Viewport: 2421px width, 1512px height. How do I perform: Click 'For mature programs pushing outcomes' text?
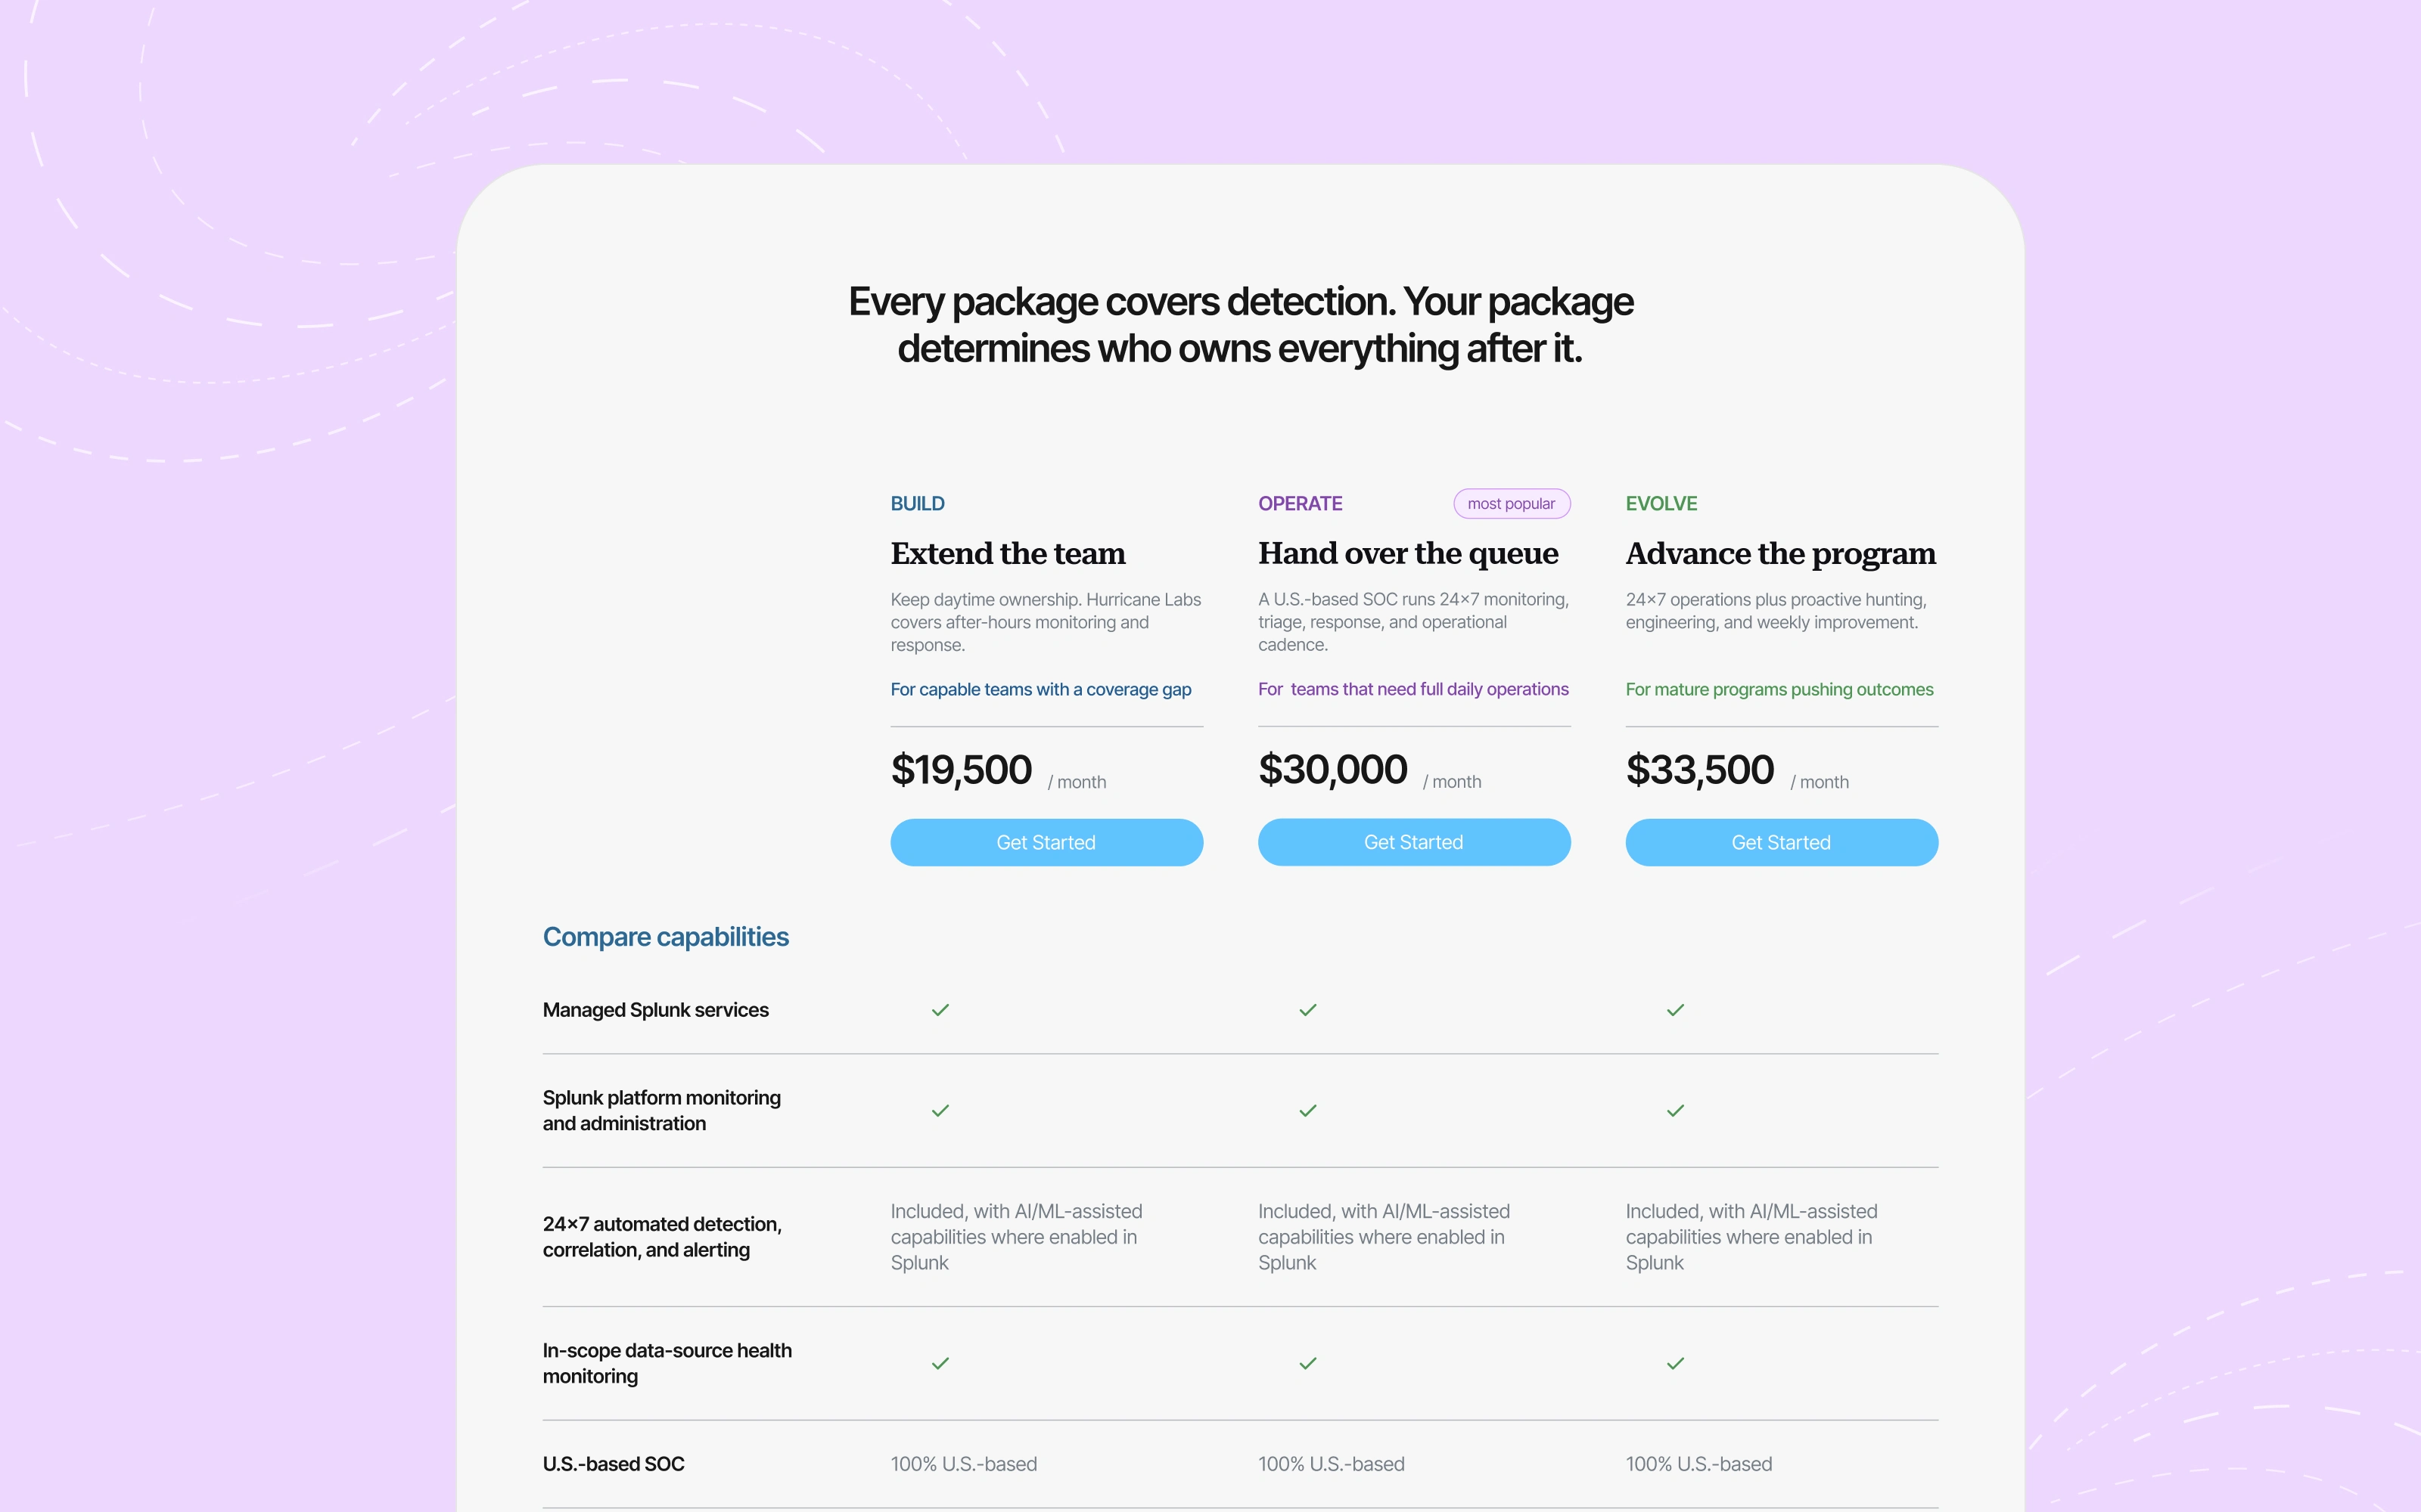(x=1779, y=690)
